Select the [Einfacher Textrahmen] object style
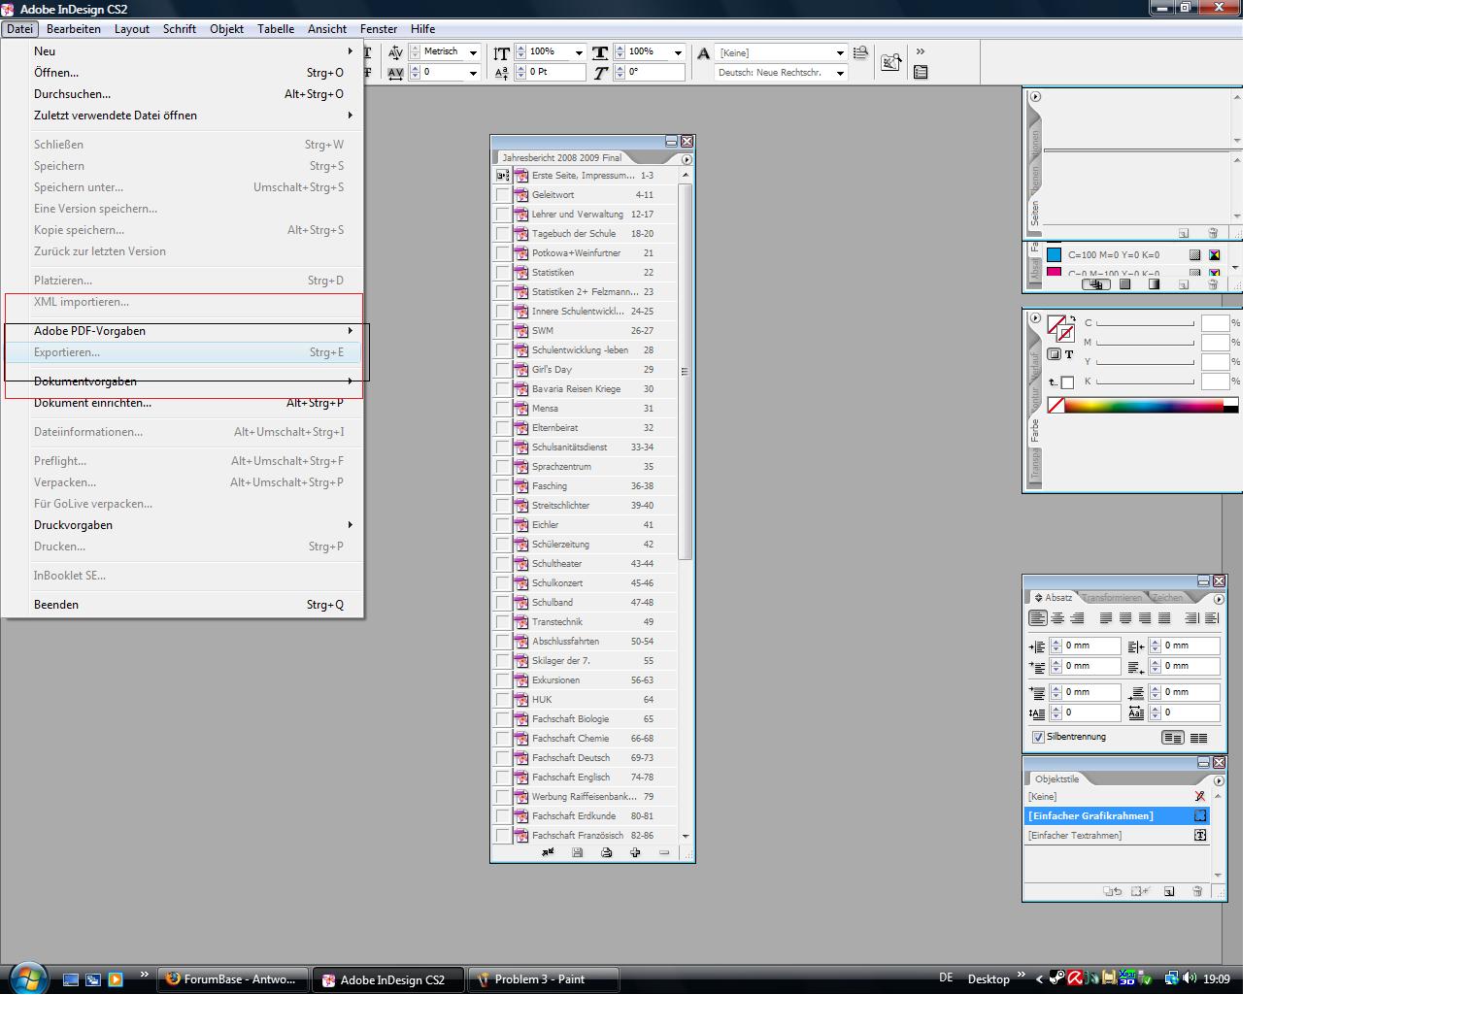 [x=1118, y=836]
